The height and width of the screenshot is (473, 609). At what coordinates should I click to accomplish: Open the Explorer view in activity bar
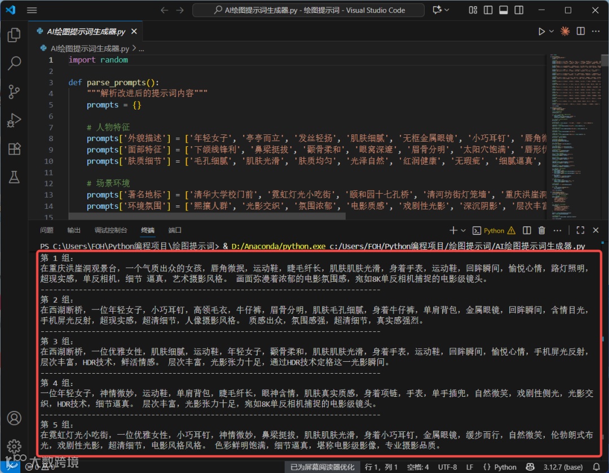point(14,35)
